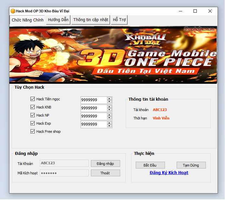Increment the Hack NP spinner value
Screen dimensions: 225x200
[109, 115]
